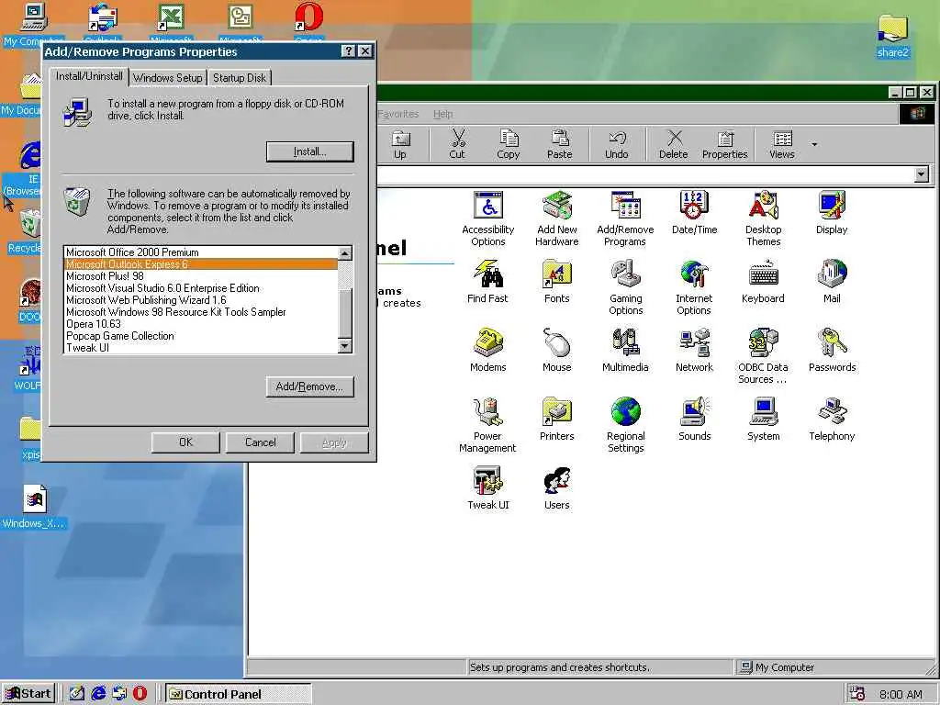Image resolution: width=940 pixels, height=705 pixels.
Task: Open the Sounds applet
Action: coord(694,420)
